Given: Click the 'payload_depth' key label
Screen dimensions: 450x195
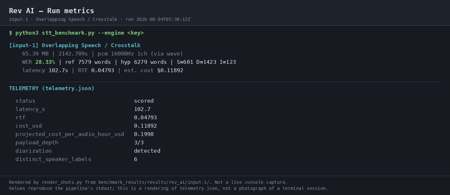Looking at the screenshot, I should (x=37, y=143).
